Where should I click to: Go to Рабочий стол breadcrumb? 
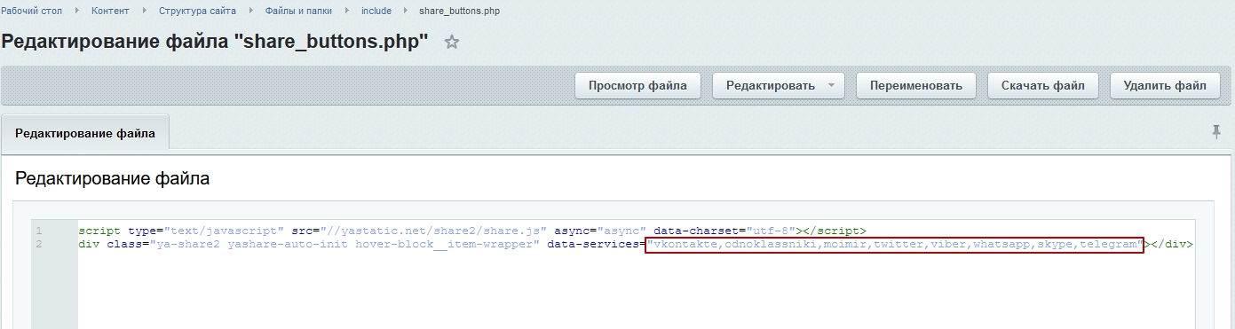(x=31, y=11)
